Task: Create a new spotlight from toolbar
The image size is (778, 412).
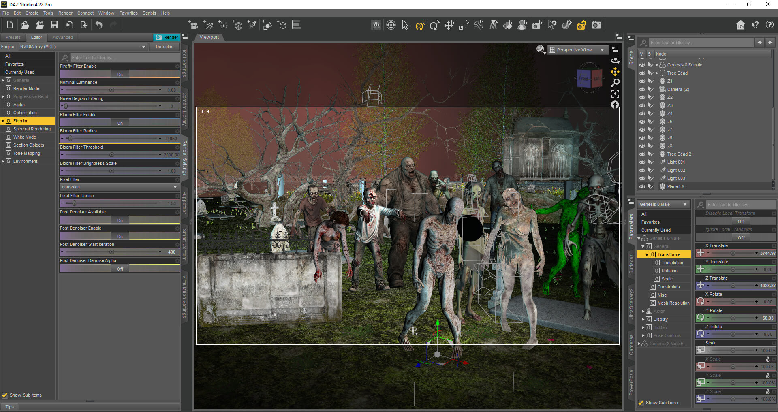Action: 252,25
